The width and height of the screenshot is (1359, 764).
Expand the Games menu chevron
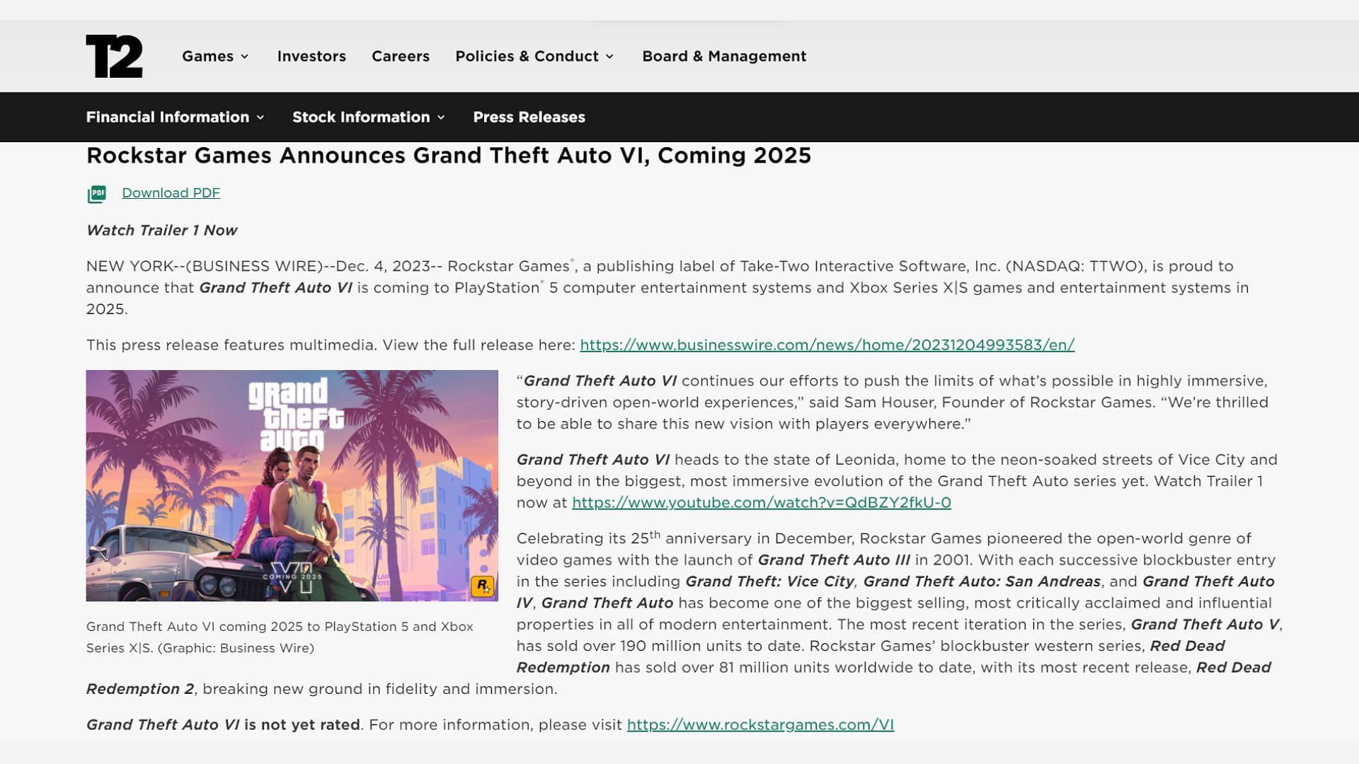click(x=245, y=57)
